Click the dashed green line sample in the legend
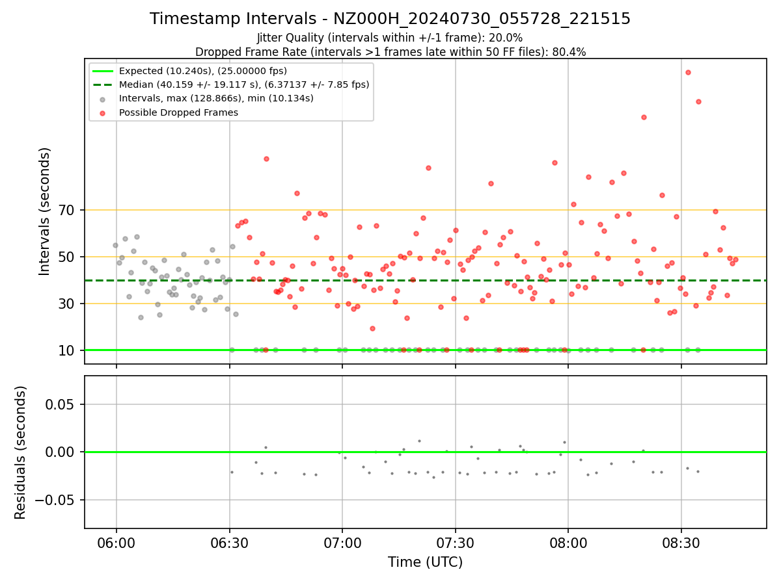The height and width of the screenshot is (585, 781). click(x=102, y=85)
